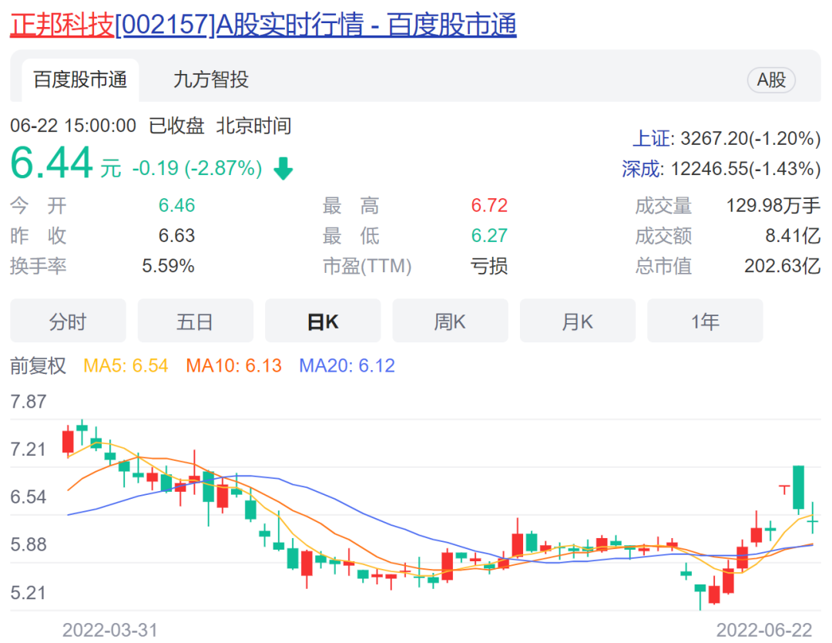832x643 pixels.
Task: Switch to the 百度股市通 tab
Action: click(x=80, y=79)
